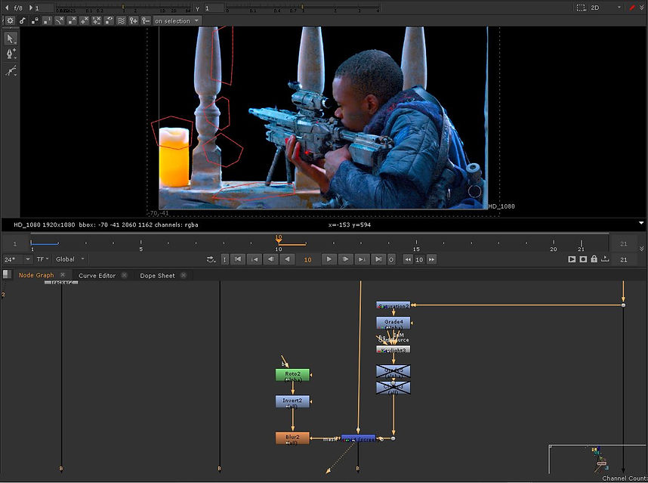Choose the Bezier pen tool
This screenshot has height=483, width=648.
click(x=11, y=54)
